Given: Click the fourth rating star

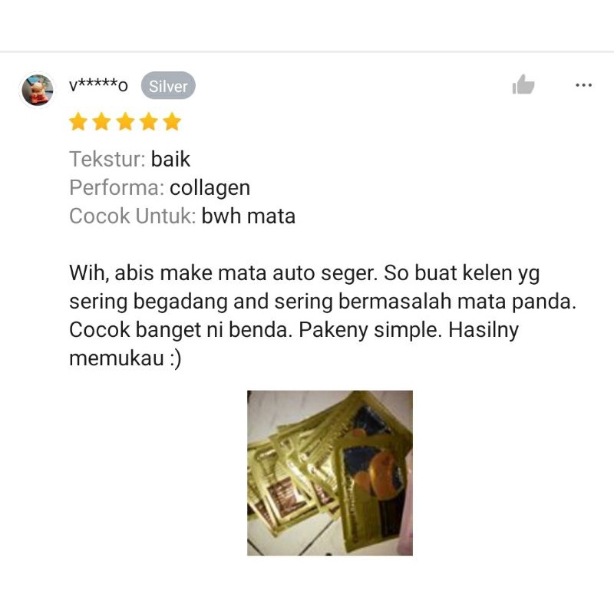Looking at the screenshot, I should pyautogui.click(x=149, y=121).
